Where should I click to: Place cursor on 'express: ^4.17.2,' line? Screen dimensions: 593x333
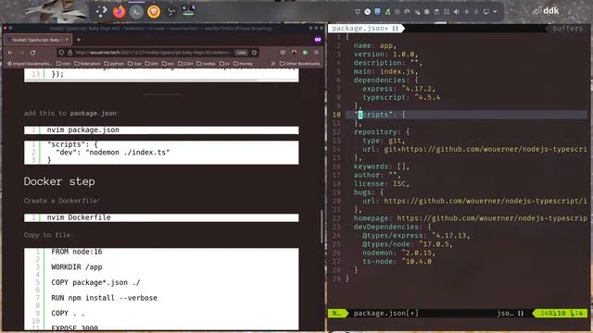click(x=399, y=89)
